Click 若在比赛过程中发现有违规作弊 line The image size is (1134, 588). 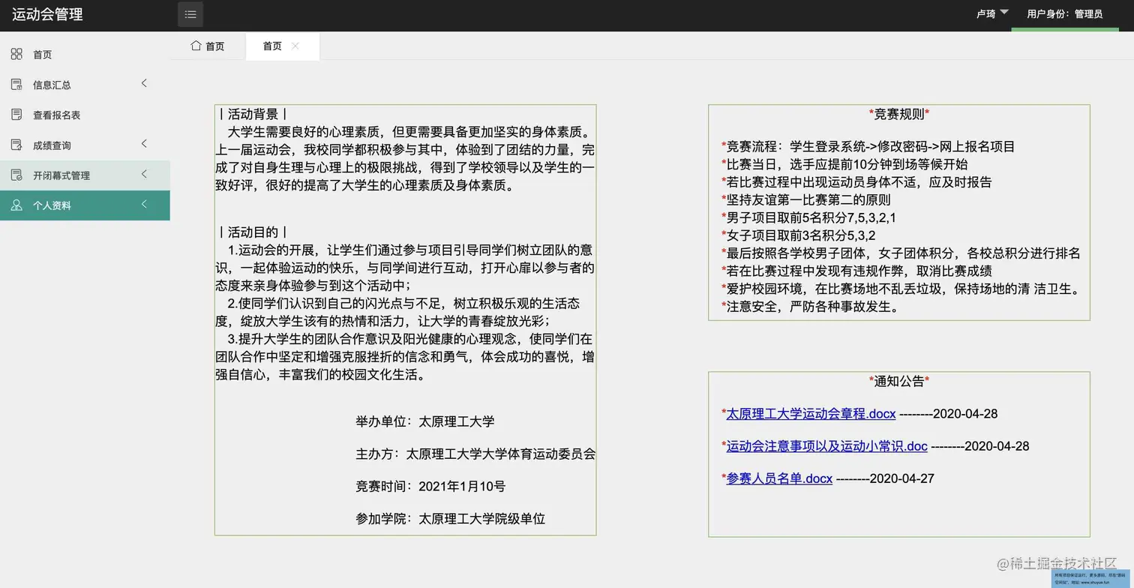pyautogui.click(x=856, y=271)
